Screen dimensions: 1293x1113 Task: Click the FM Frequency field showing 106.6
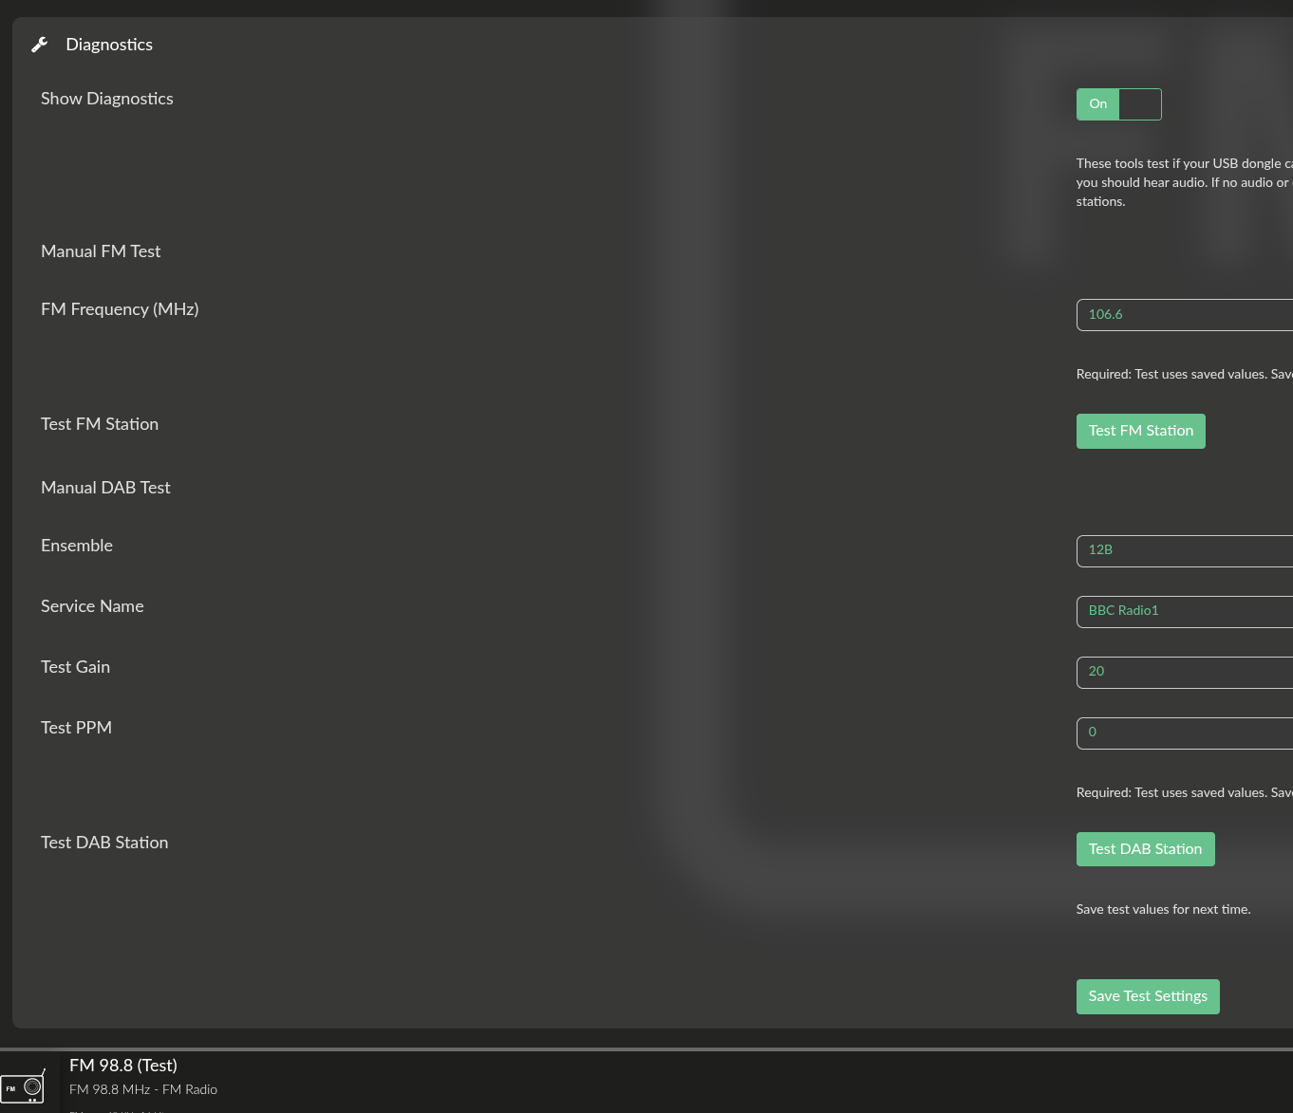click(1184, 315)
